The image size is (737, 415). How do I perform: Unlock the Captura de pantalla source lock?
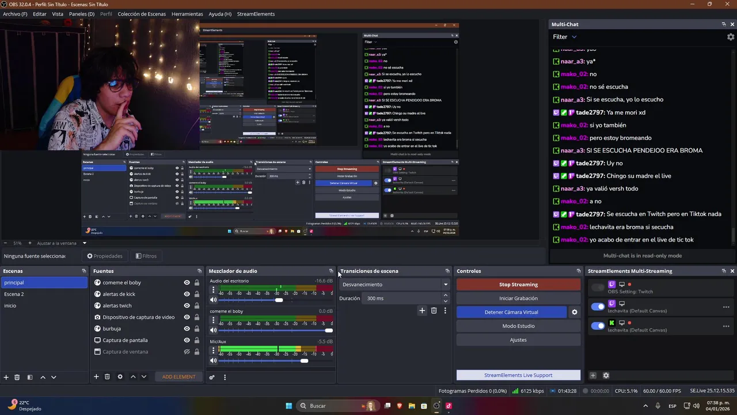tap(197, 341)
